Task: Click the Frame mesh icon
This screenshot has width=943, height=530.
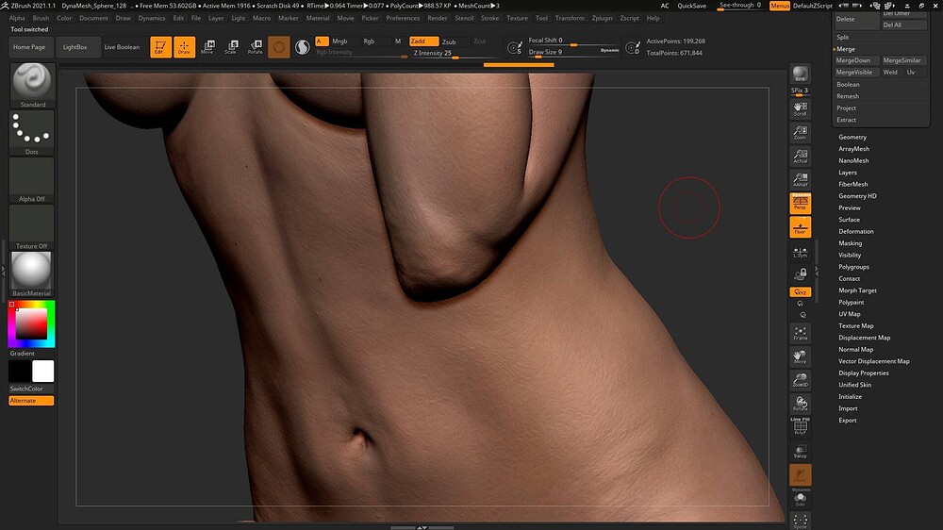Action: pyautogui.click(x=801, y=333)
